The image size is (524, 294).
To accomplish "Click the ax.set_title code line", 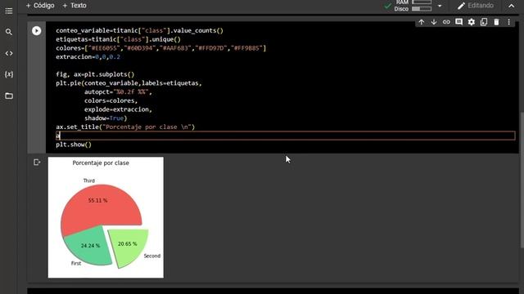I will tap(125, 127).
